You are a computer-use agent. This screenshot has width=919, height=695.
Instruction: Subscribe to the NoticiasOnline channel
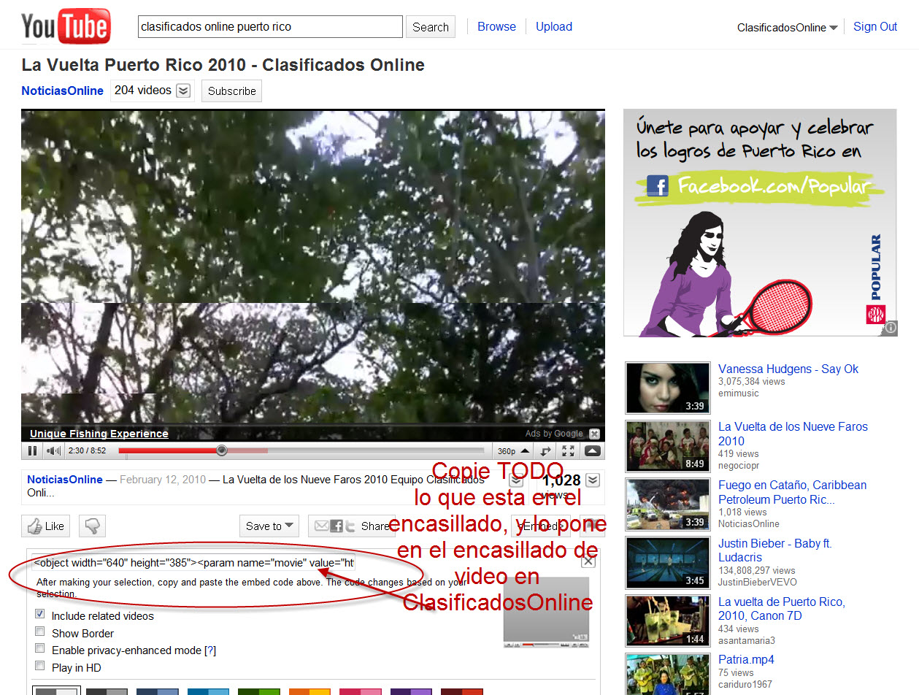231,91
